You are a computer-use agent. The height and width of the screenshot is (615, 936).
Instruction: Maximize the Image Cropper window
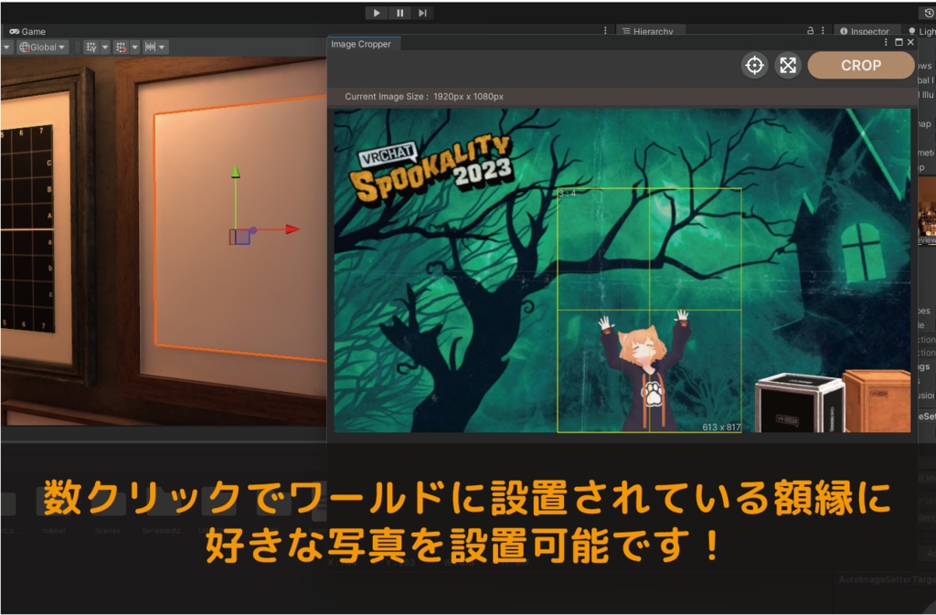coord(899,42)
